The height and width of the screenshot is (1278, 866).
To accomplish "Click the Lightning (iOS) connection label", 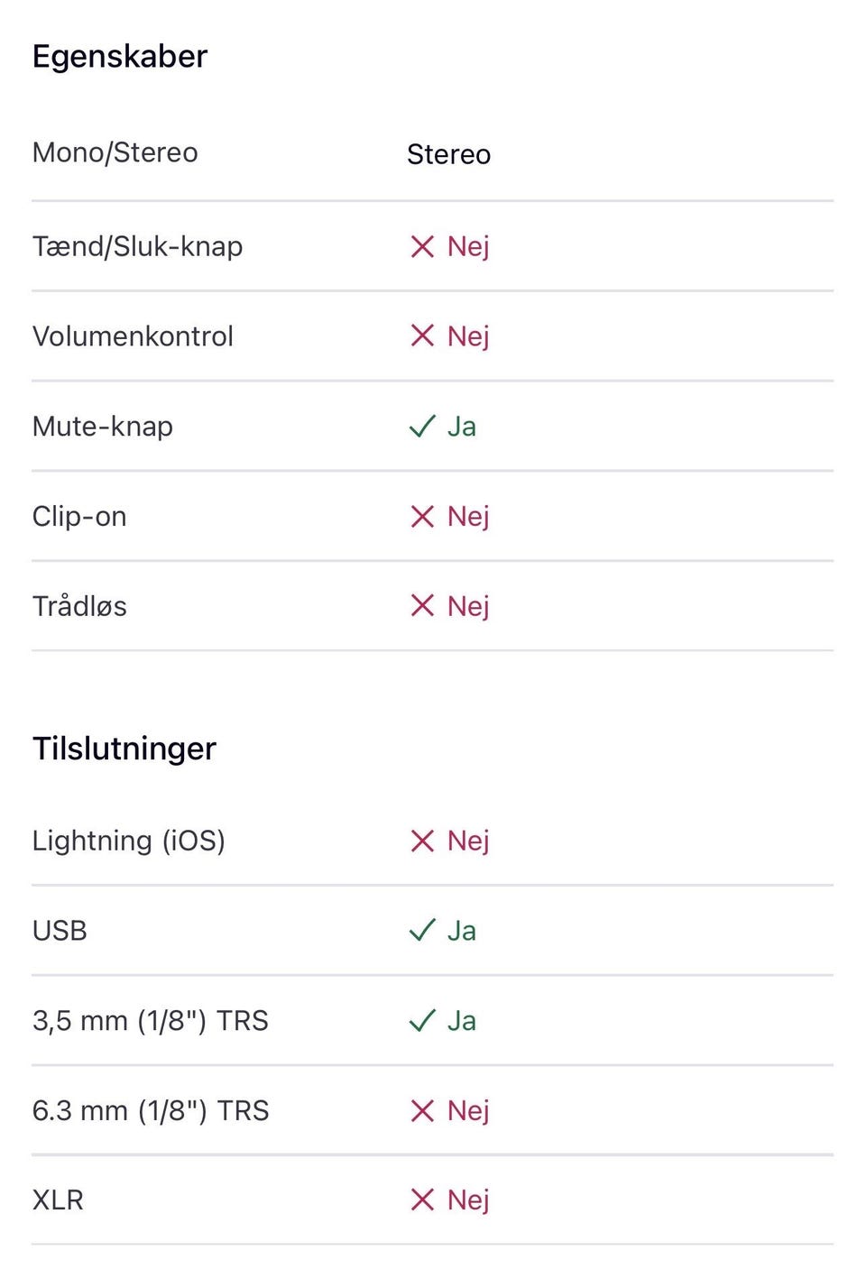I will [x=128, y=841].
